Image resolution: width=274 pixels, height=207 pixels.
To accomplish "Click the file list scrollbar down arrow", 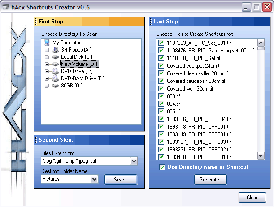I will click(261, 155).
